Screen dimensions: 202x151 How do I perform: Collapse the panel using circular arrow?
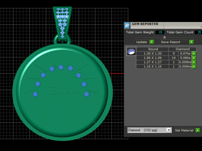pos(165,37)
